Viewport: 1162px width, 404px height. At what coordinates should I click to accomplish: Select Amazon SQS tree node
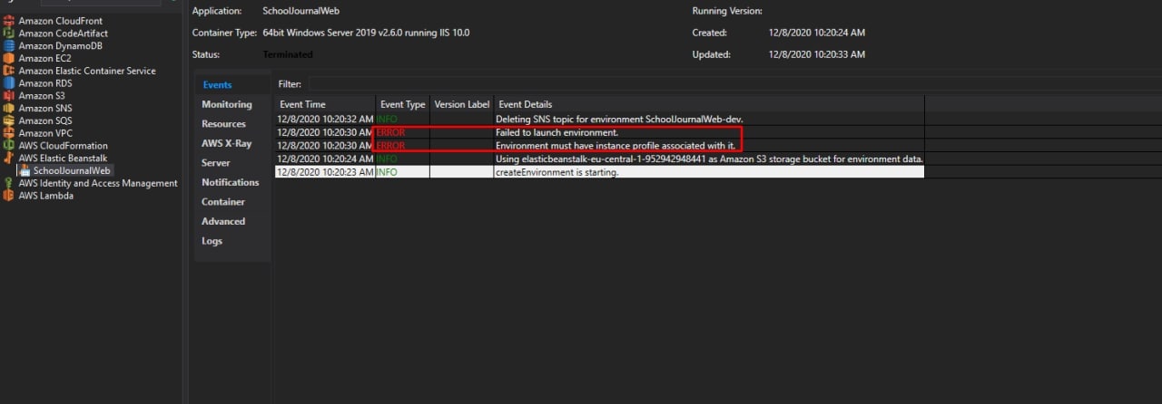click(x=45, y=120)
